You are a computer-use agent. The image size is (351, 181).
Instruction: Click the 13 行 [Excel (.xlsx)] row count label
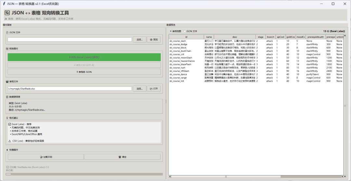(334, 31)
